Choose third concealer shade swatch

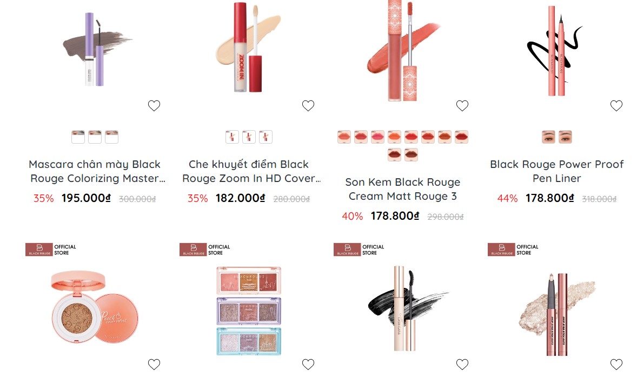pyautogui.click(x=266, y=137)
